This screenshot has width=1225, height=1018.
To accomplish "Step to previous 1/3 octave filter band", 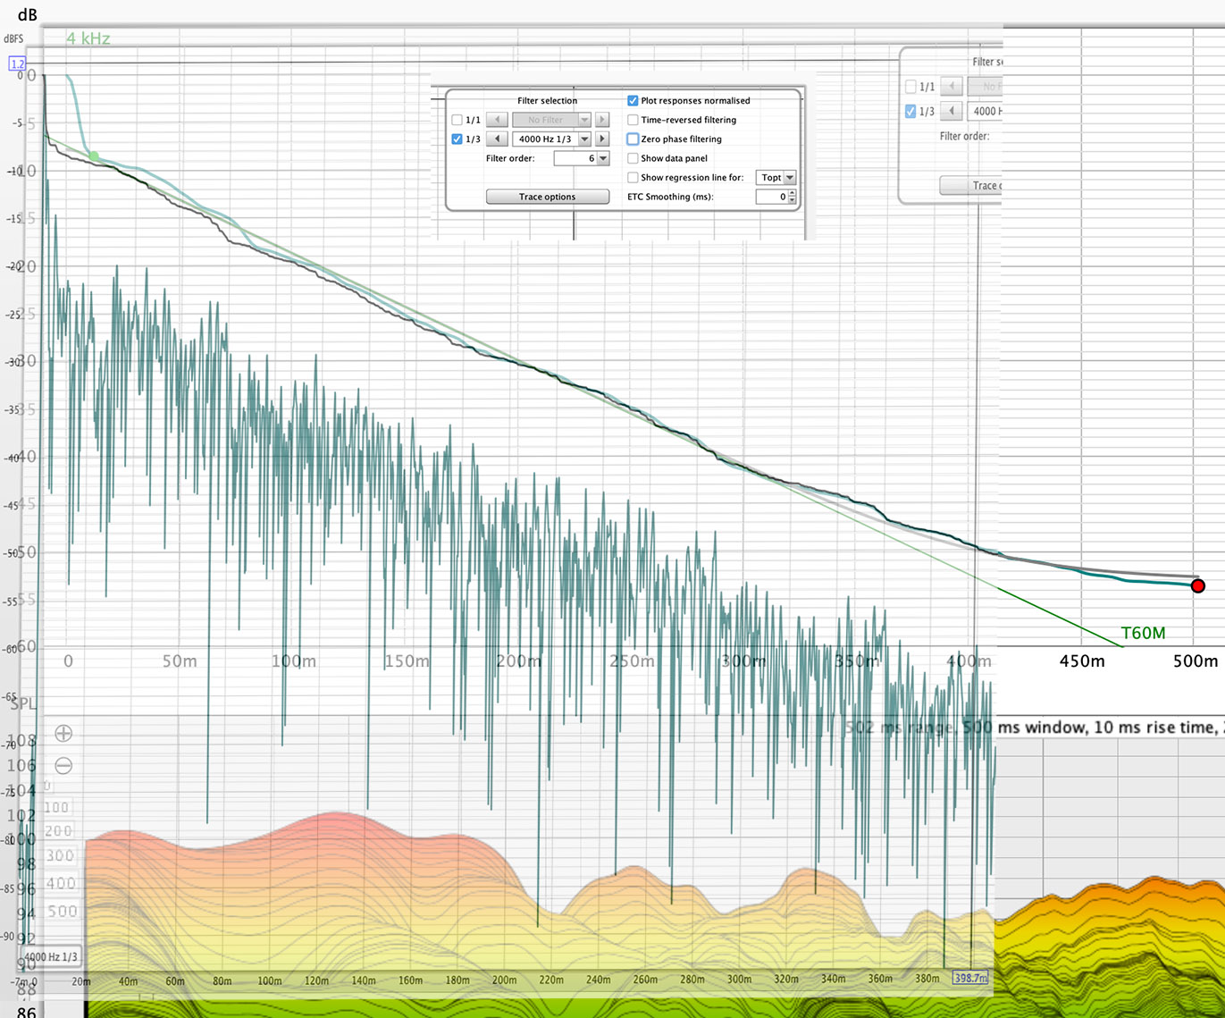I will pyautogui.click(x=497, y=139).
